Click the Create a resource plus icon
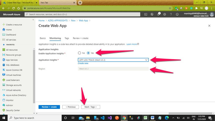215x121 pixels. pos(4,25)
